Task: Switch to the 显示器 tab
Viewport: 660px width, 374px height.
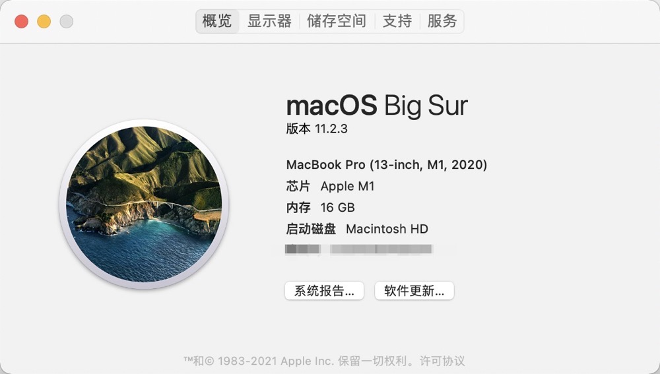Action: (269, 21)
